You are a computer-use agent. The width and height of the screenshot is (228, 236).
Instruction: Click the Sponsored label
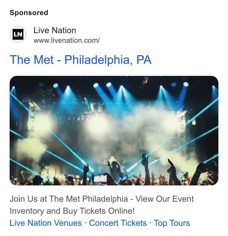coord(29,13)
